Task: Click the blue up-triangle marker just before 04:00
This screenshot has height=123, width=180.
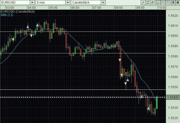Action: (28, 27)
